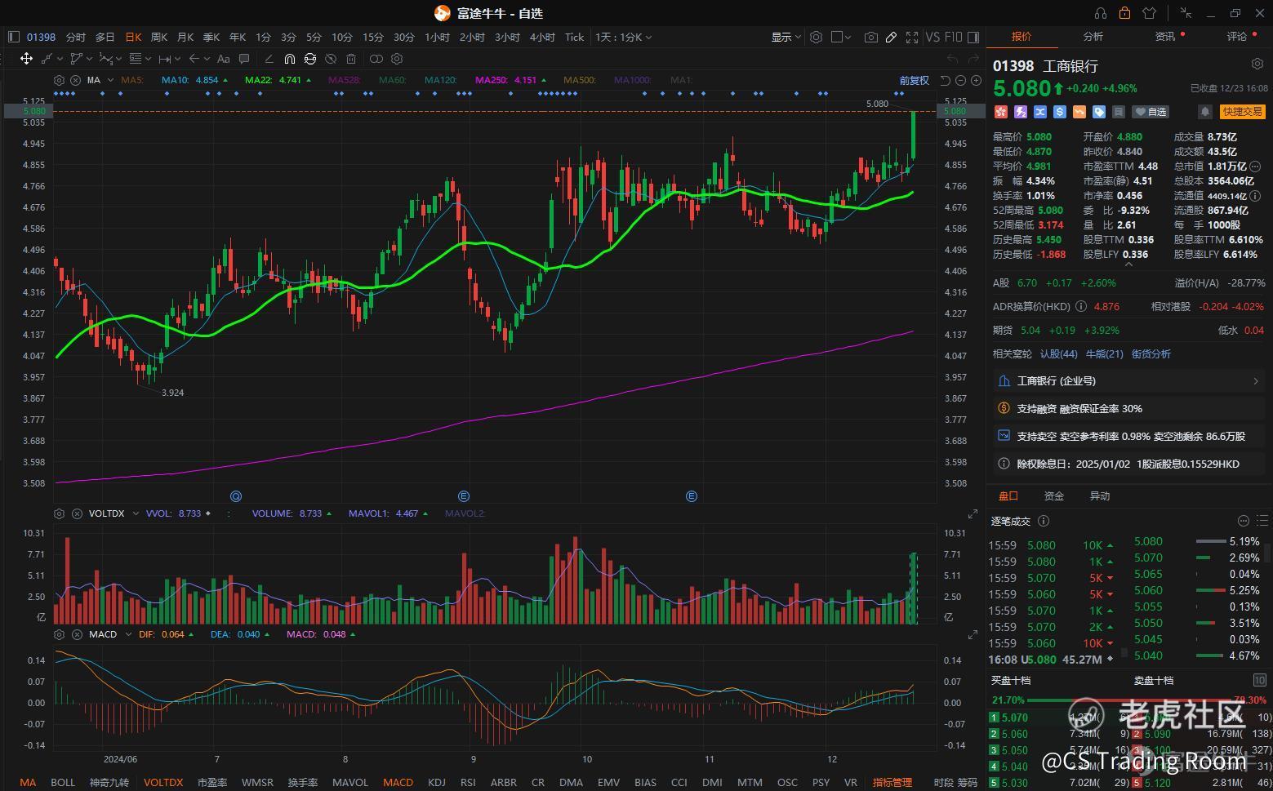Viewport: 1273px width, 791px height.
Task: Switch to 分时 intraday chart
Action: (75, 37)
